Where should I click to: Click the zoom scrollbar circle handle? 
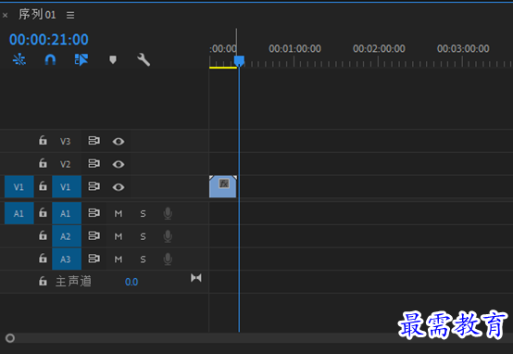click(10, 338)
